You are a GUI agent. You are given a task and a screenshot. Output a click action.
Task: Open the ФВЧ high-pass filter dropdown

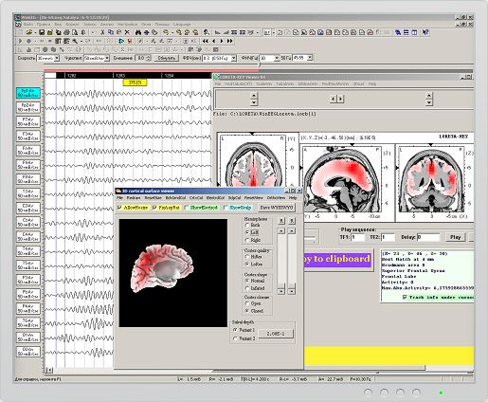point(234,58)
